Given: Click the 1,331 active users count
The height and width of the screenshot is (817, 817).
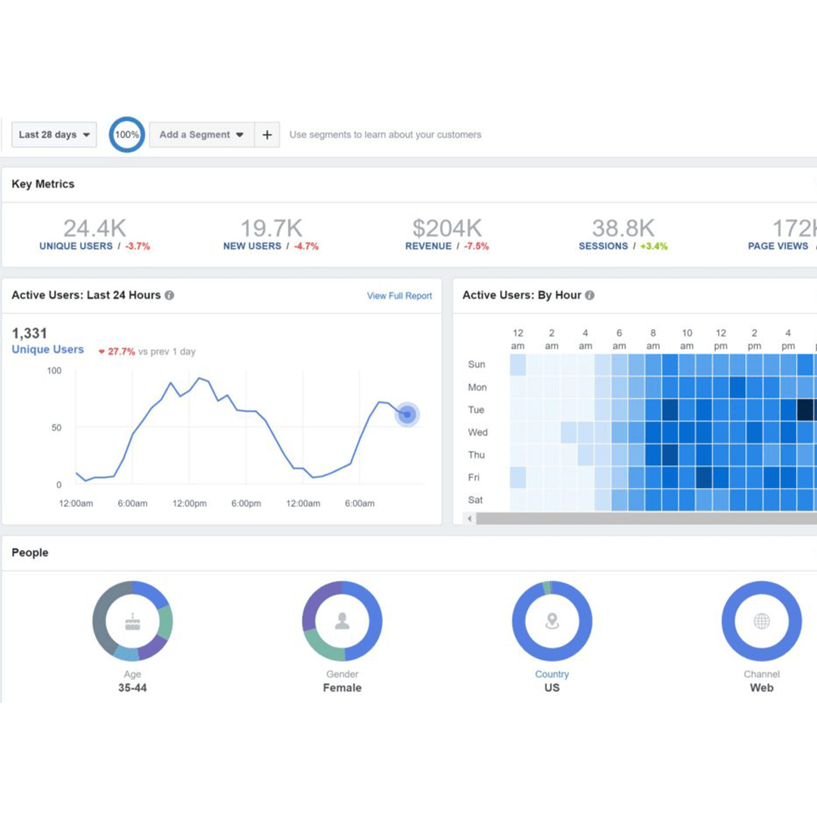Looking at the screenshot, I should 30,334.
